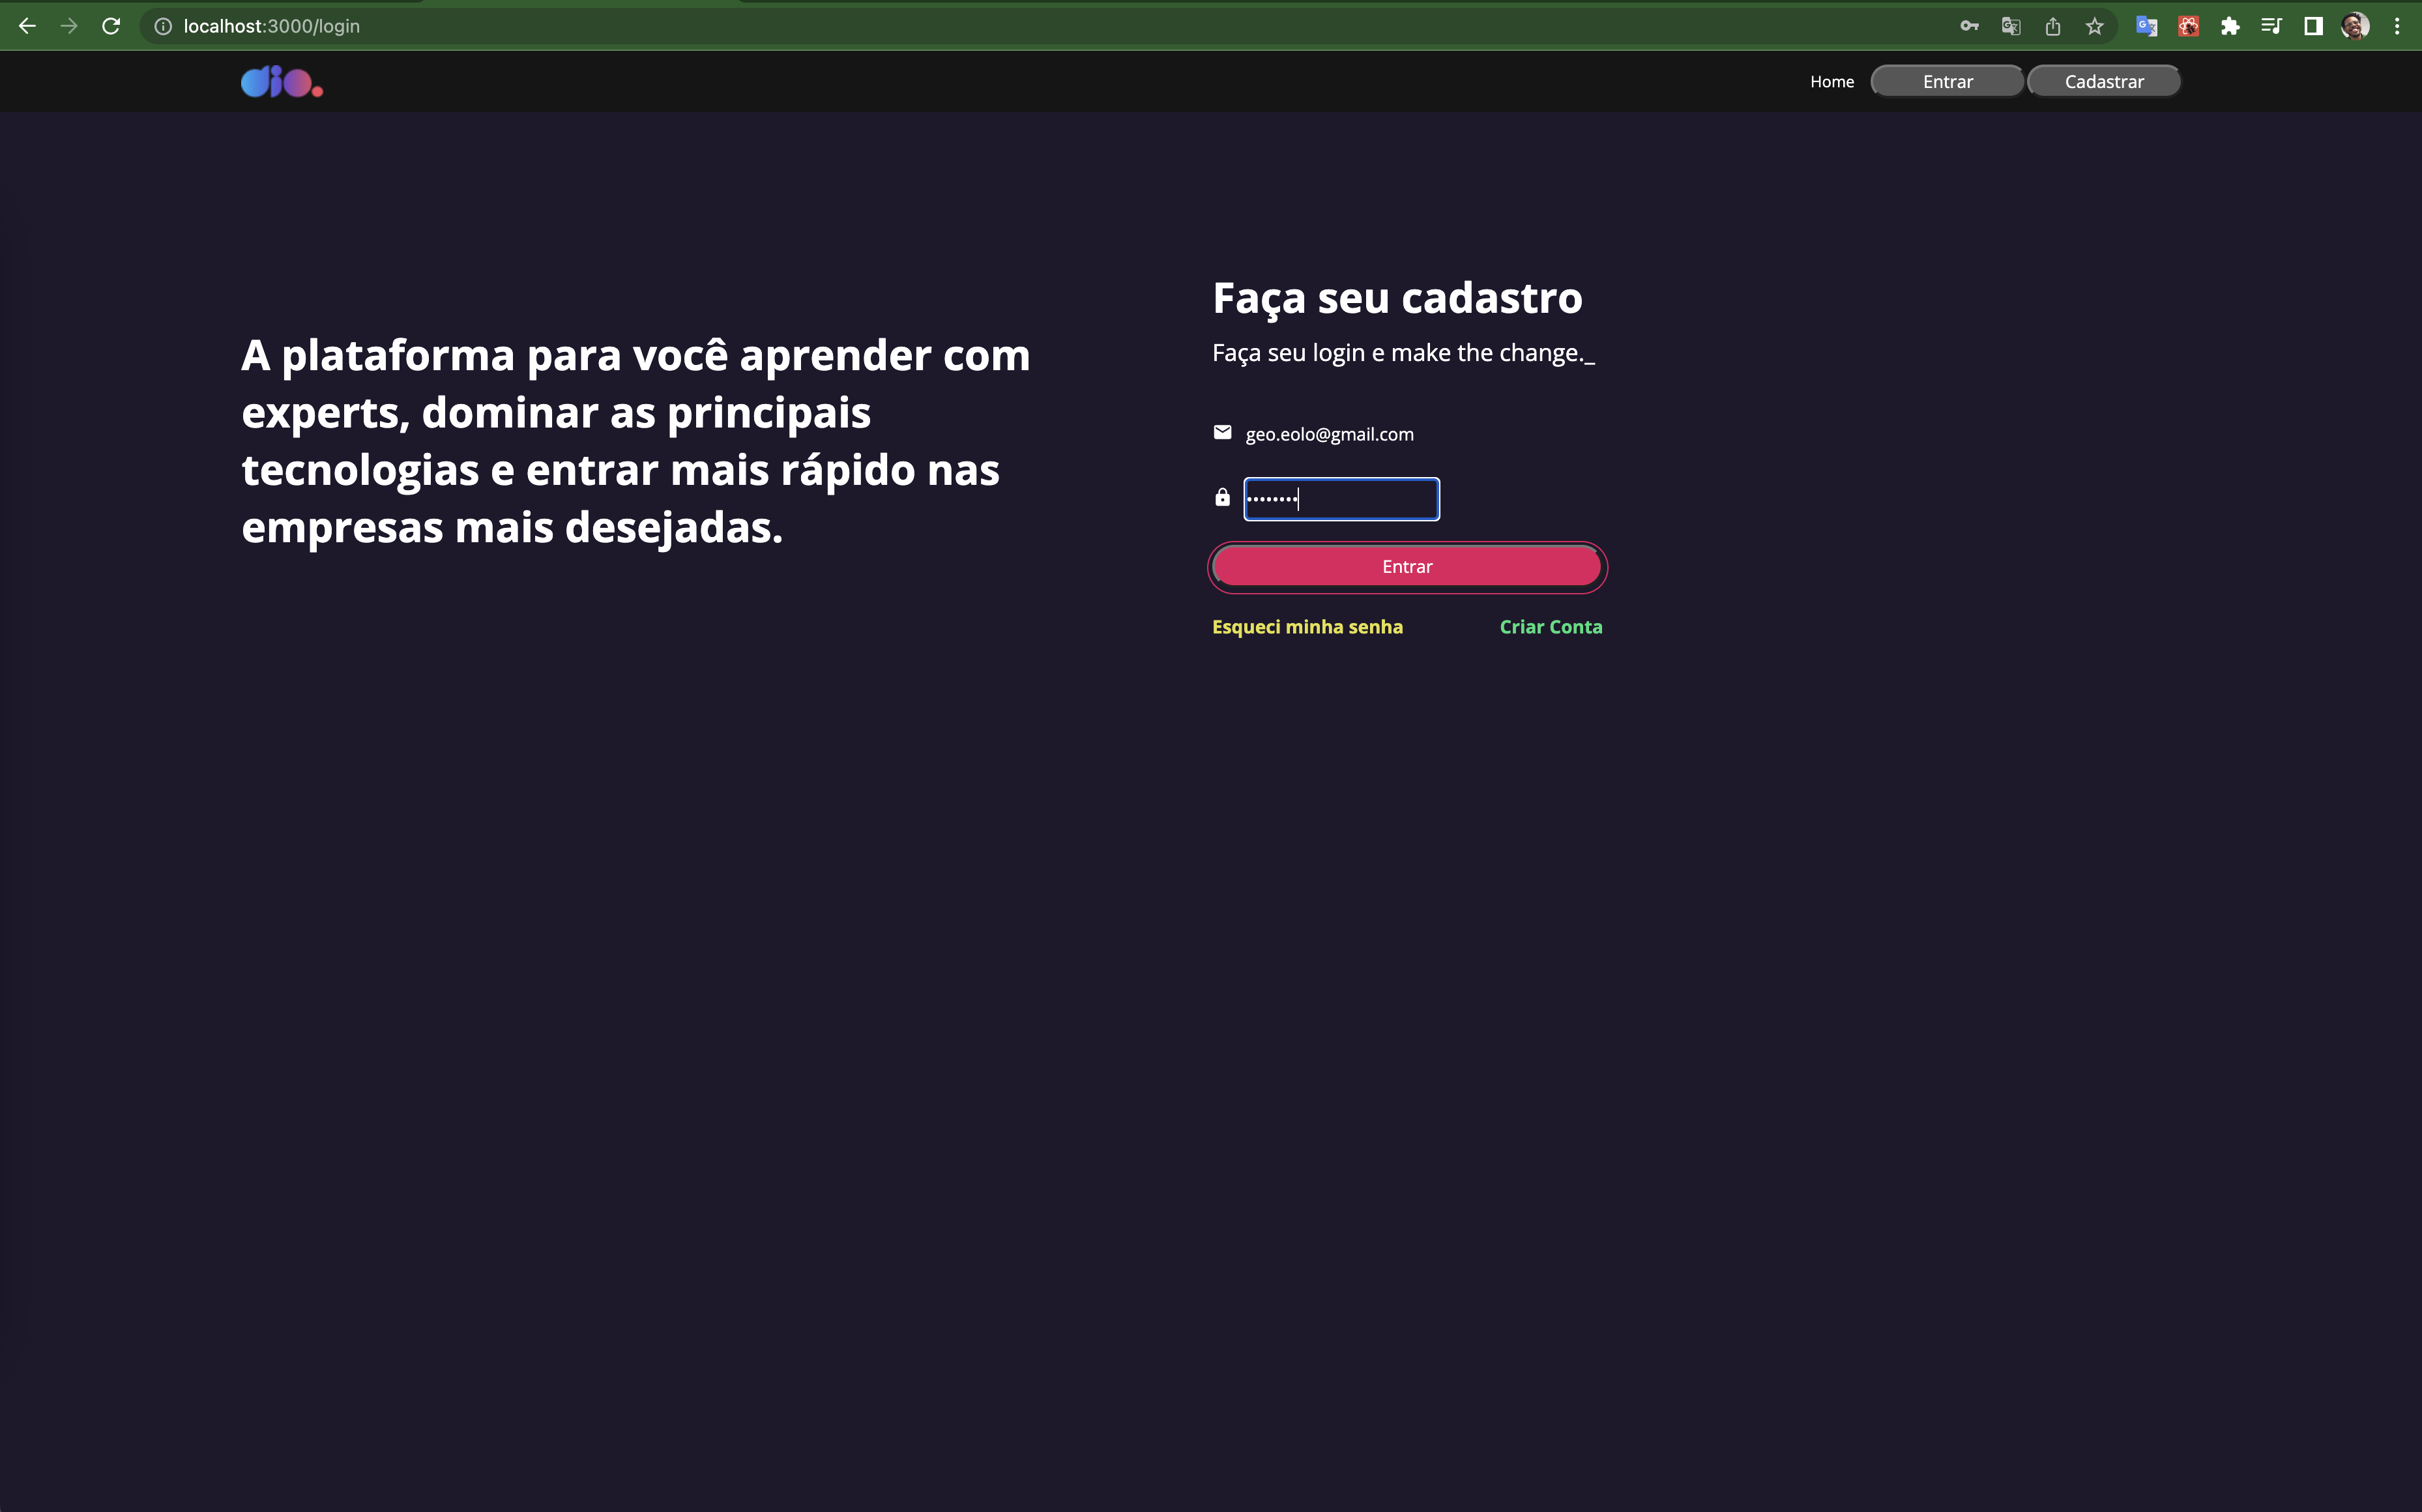Viewport: 2422px width, 1512px height.
Task: Click the share/export icon in the address bar
Action: pos(2053,26)
